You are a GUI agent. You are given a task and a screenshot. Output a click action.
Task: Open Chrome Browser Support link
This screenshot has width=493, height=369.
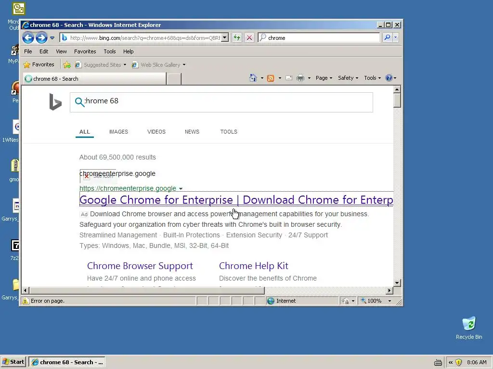click(140, 266)
